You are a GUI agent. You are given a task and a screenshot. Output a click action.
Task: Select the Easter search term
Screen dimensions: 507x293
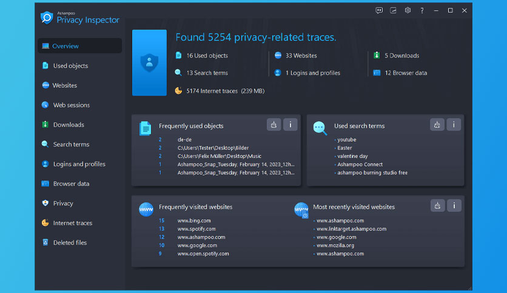pyautogui.click(x=344, y=148)
